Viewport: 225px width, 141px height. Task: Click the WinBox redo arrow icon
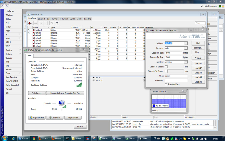pyautogui.click(x=7, y=6)
